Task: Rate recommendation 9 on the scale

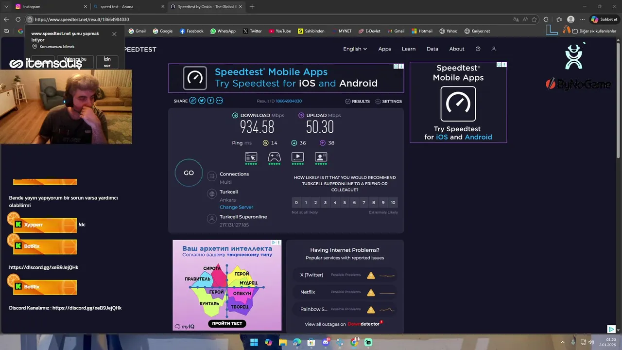Action: tap(383, 202)
